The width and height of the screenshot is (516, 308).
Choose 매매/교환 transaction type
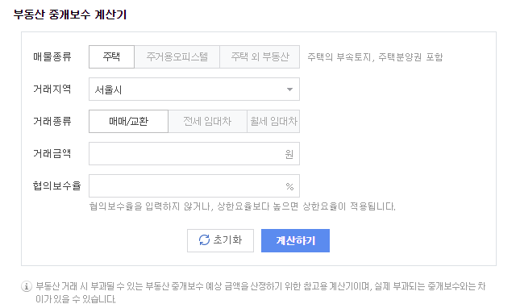click(129, 122)
